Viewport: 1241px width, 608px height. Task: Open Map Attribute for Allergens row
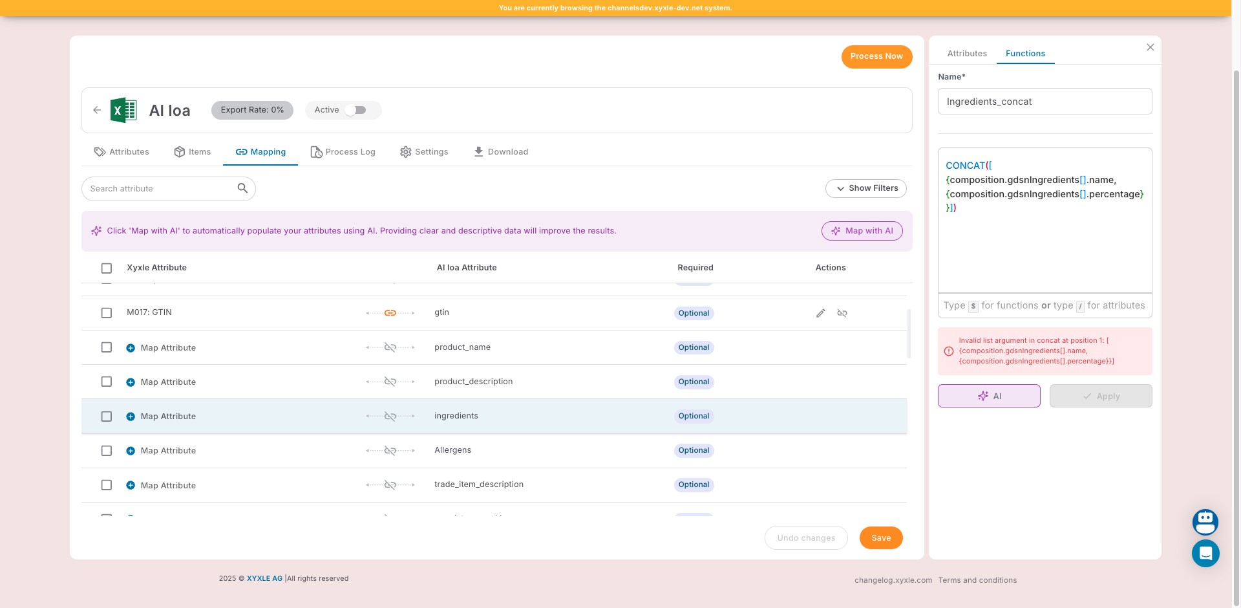[x=168, y=451]
